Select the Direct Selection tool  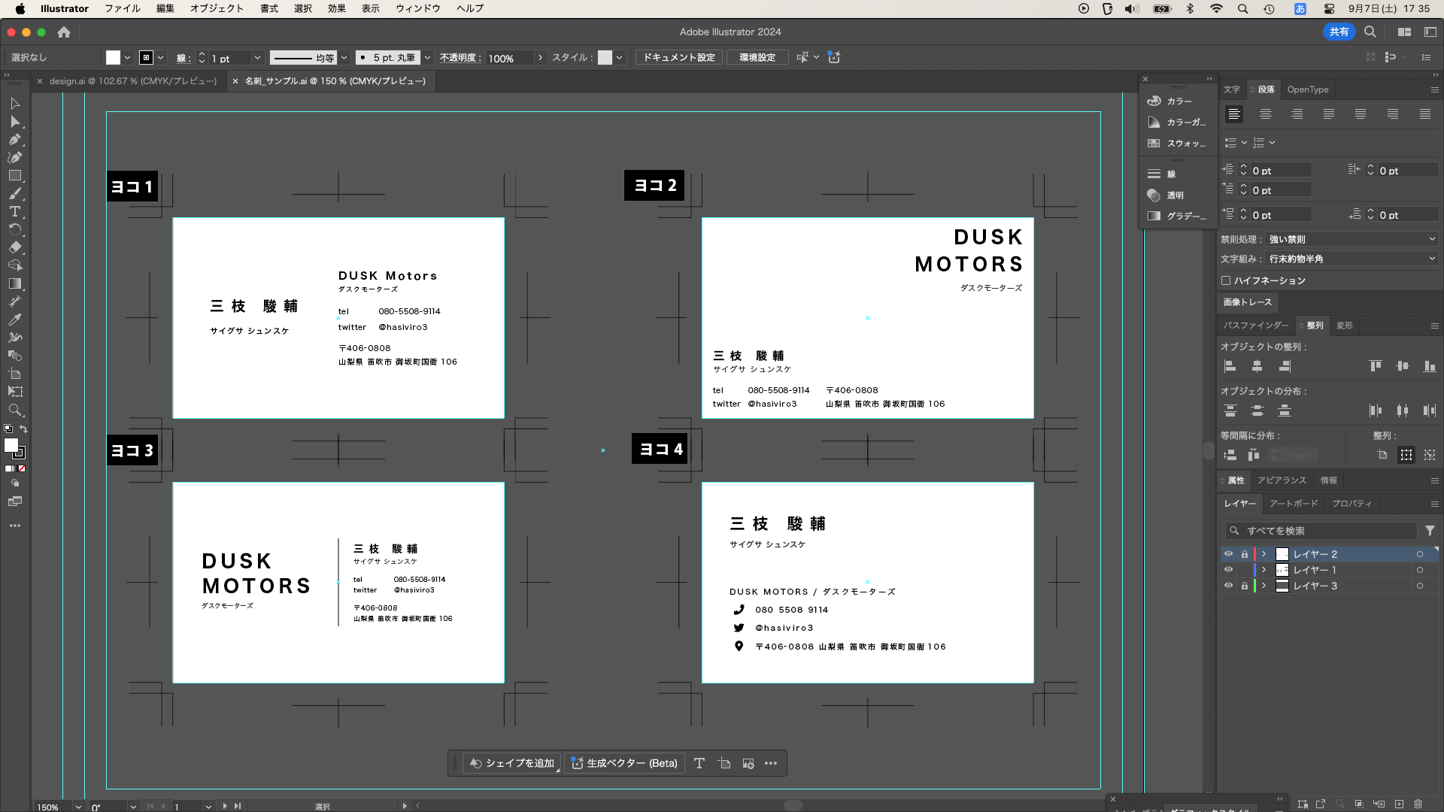(14, 121)
